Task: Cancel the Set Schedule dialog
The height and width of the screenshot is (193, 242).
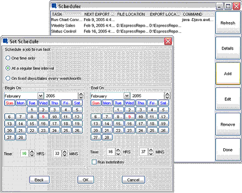Action: coord(133,180)
